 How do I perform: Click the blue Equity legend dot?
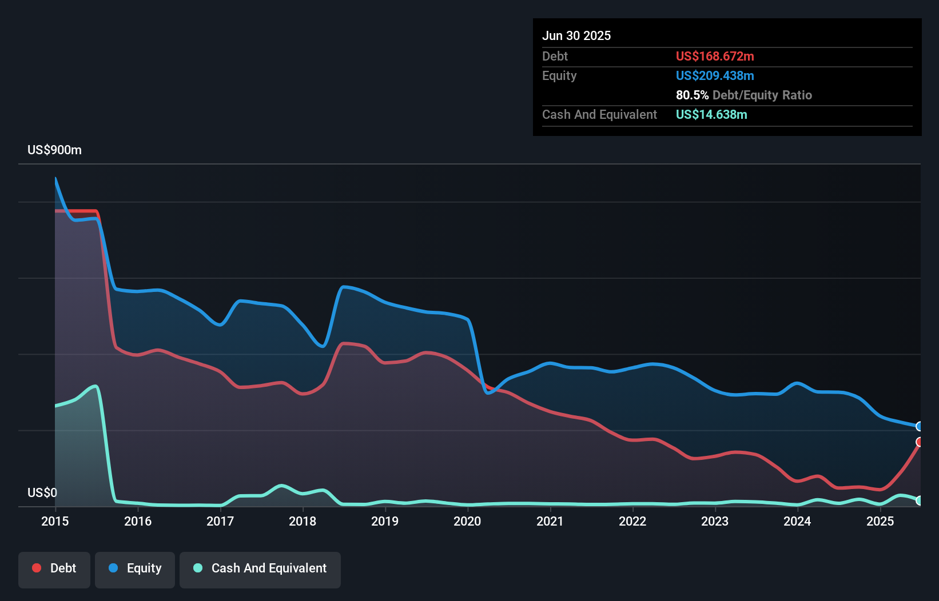tap(113, 568)
